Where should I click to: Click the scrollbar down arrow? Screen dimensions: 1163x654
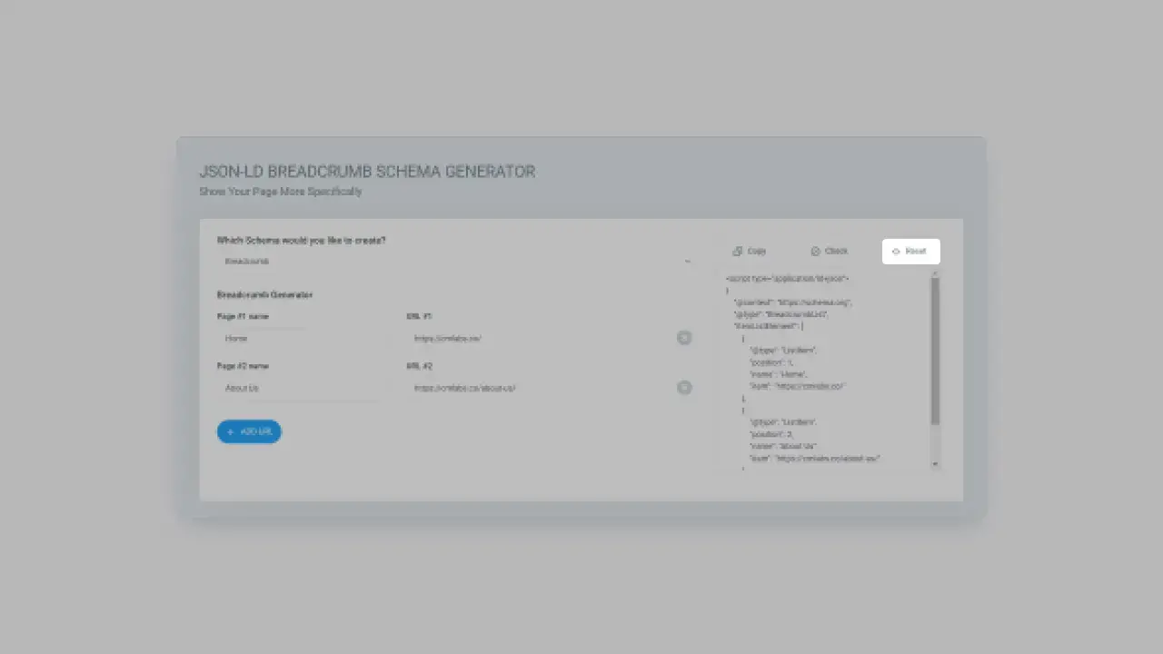(x=935, y=464)
